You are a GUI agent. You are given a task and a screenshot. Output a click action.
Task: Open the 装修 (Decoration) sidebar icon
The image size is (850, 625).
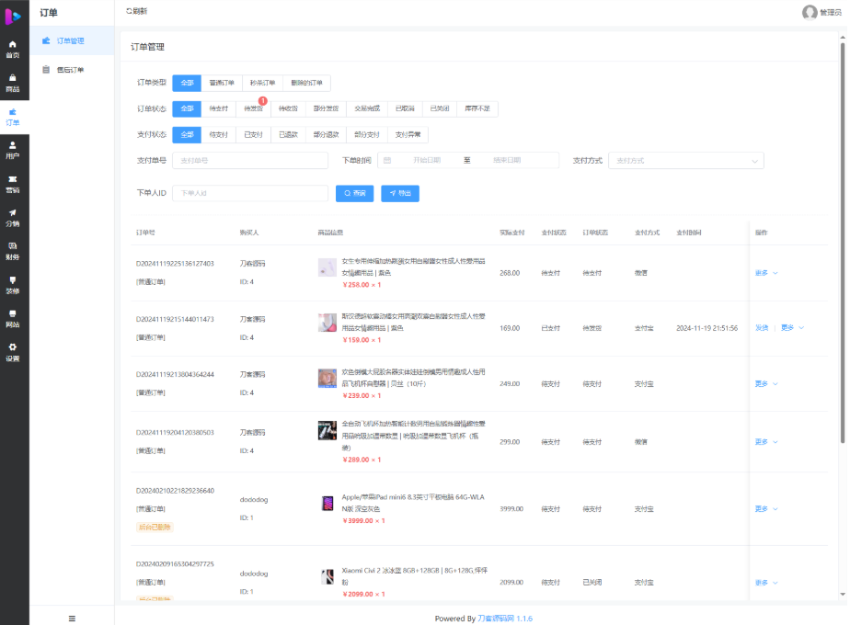coord(14,285)
